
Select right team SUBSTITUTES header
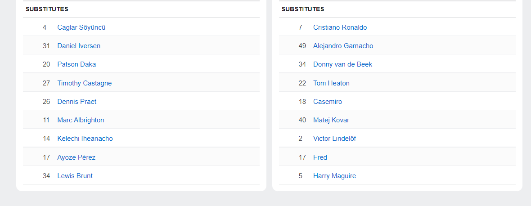(x=303, y=9)
